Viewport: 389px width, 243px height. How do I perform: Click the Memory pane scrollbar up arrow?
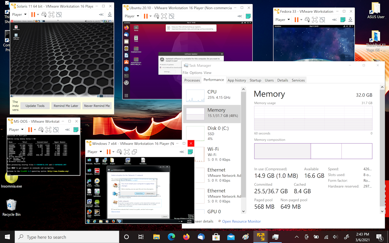(x=382, y=87)
